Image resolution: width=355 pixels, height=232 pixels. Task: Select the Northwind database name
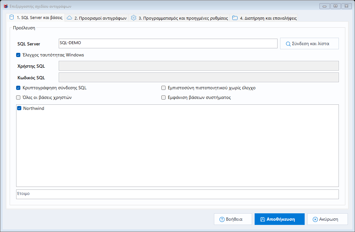click(x=34, y=108)
